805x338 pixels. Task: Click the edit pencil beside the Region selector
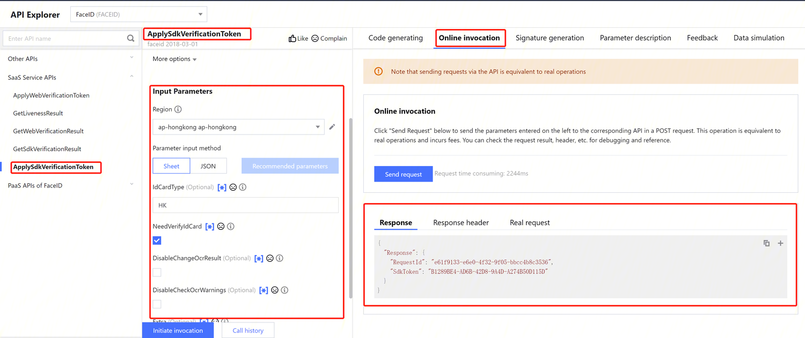pos(332,126)
